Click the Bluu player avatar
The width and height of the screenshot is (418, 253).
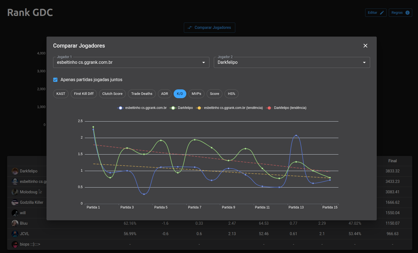point(15,223)
